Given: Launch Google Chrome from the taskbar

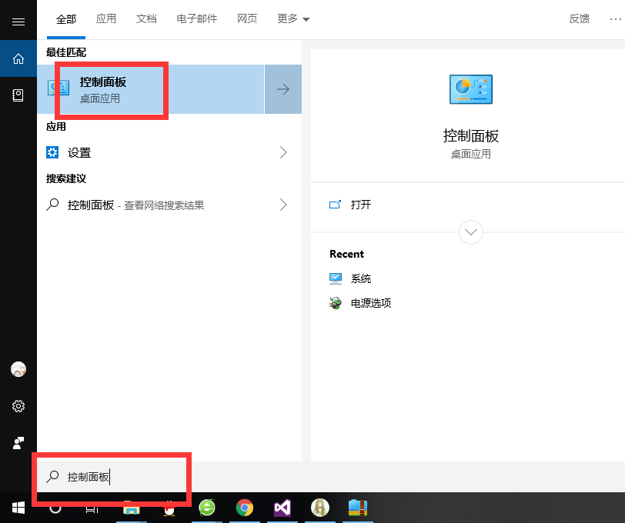Looking at the screenshot, I should click(244, 508).
